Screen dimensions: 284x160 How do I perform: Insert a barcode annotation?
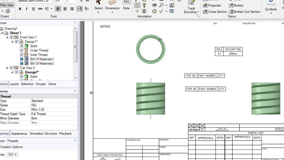(x=155, y=5)
